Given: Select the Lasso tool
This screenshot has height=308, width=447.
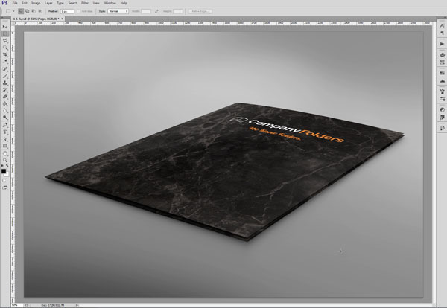Looking at the screenshot, I should (x=5, y=41).
